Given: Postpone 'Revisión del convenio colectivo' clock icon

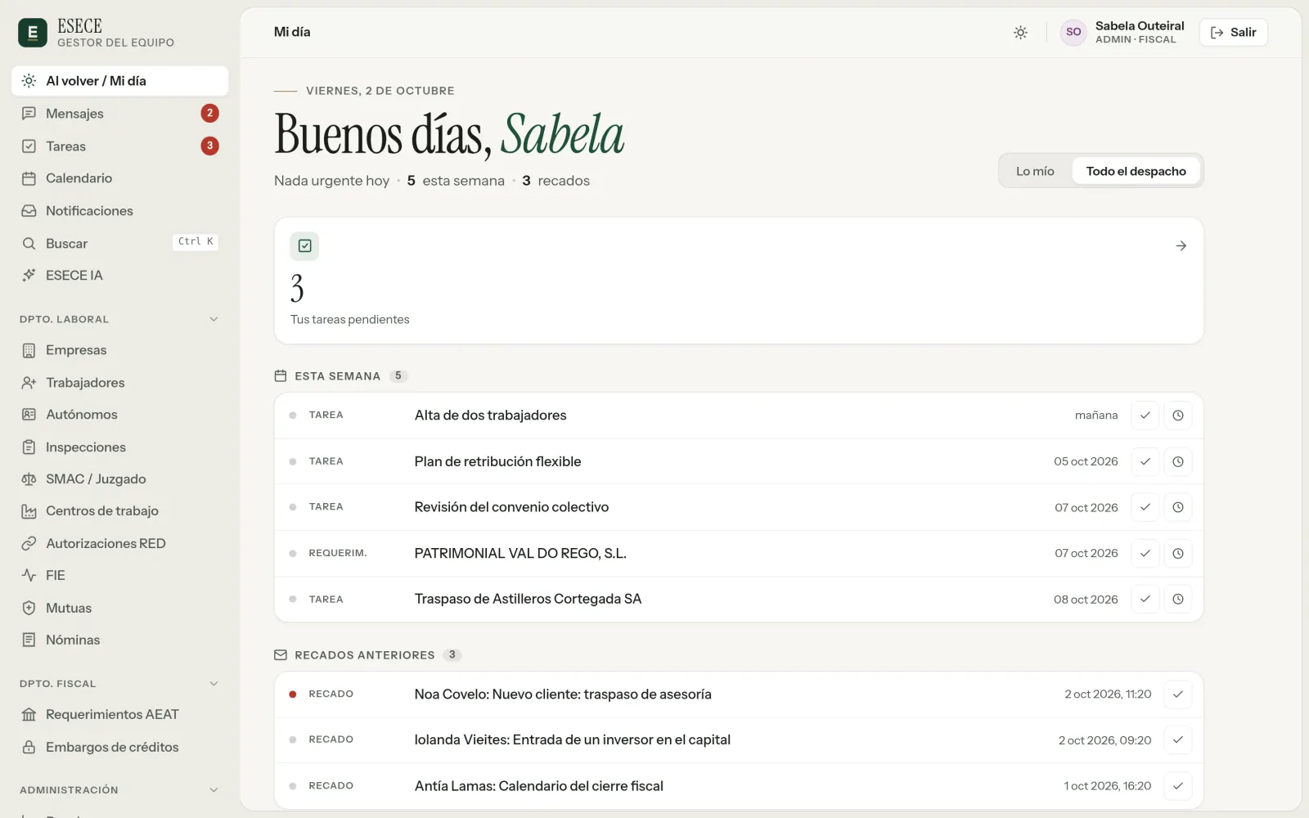Looking at the screenshot, I should 1178,507.
